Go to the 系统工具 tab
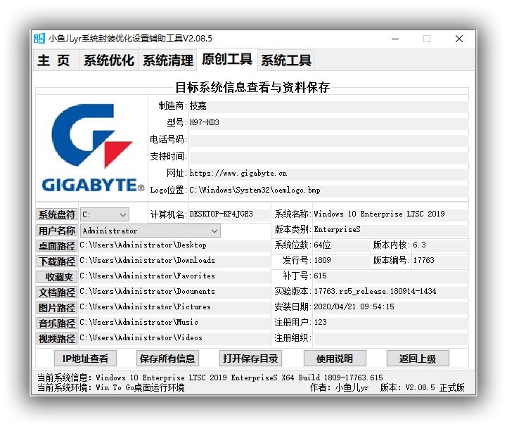The height and width of the screenshot is (426, 507). 285,60
